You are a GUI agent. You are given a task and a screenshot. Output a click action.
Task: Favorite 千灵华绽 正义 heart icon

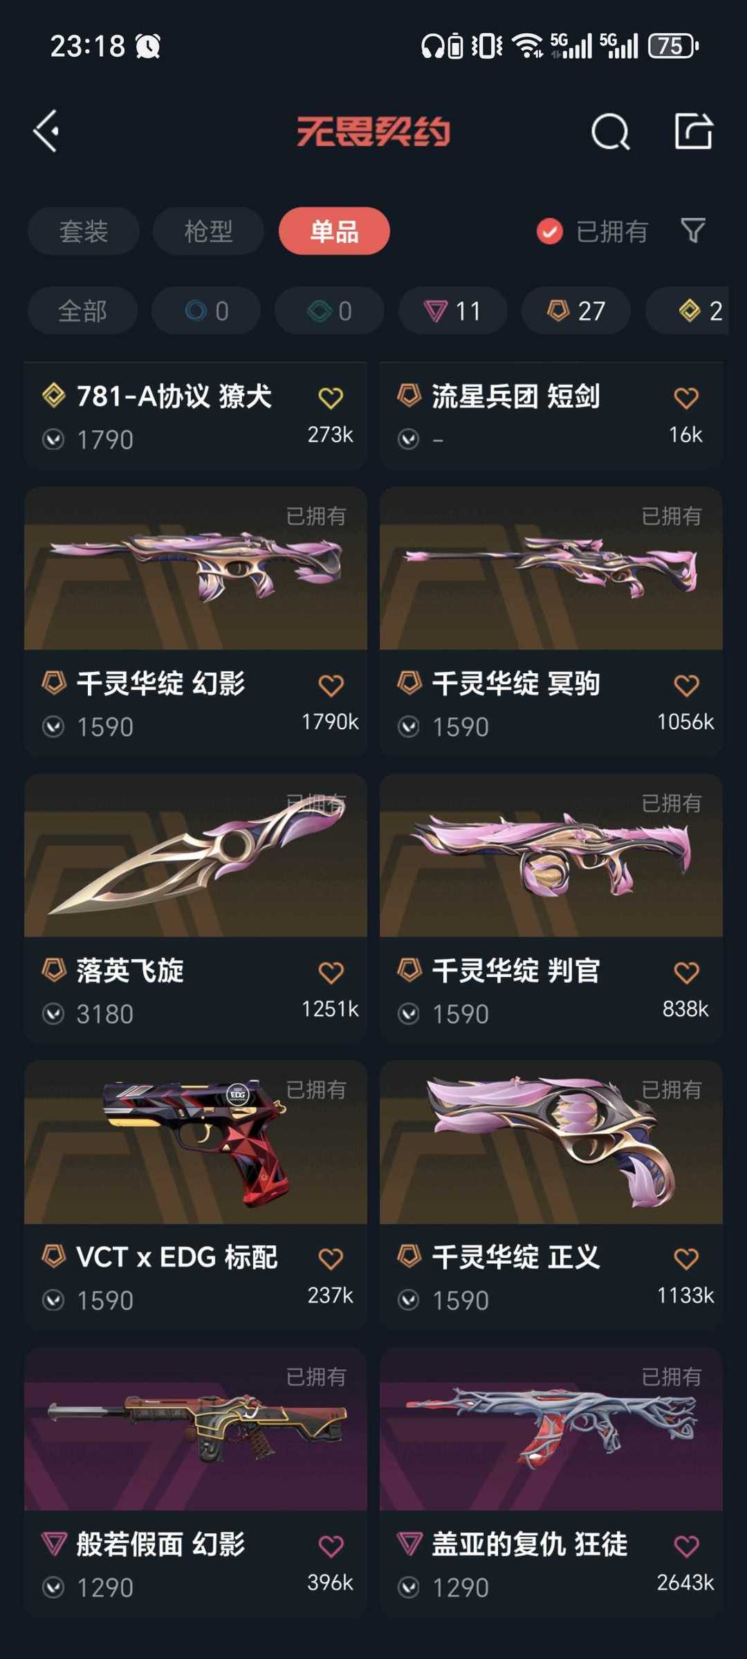[x=686, y=1258]
